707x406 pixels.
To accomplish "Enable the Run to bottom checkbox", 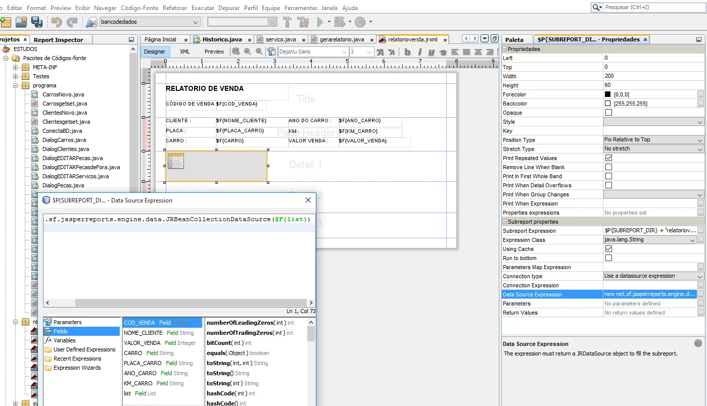I will coord(608,258).
